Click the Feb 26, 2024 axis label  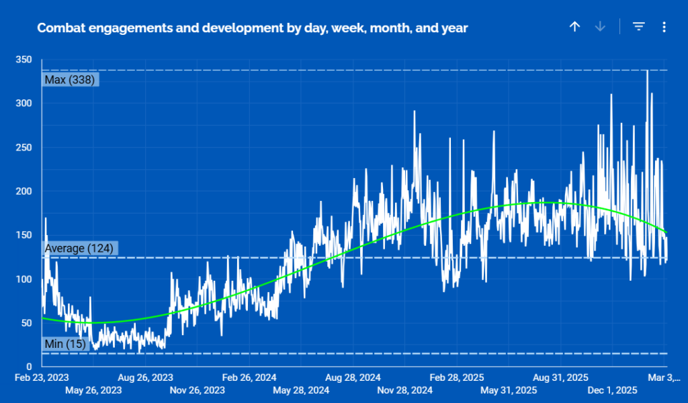(x=249, y=377)
